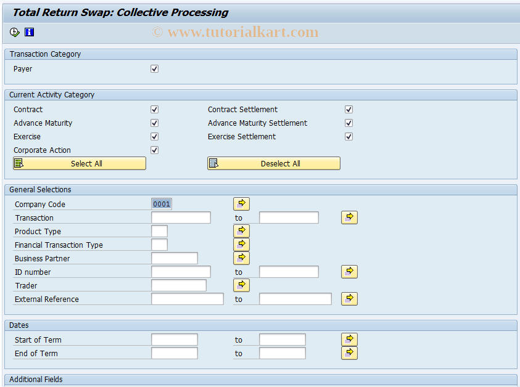Open multiple selection for Product Type
This screenshot has width=520, height=387.
(x=241, y=230)
